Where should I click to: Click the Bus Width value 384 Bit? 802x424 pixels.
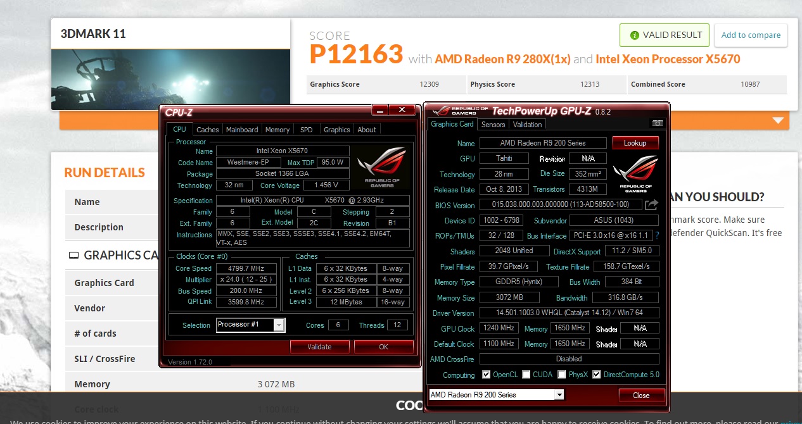pos(632,282)
